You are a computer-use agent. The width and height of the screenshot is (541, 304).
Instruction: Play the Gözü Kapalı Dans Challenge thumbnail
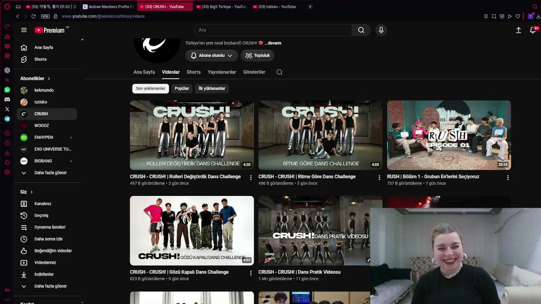click(192, 231)
